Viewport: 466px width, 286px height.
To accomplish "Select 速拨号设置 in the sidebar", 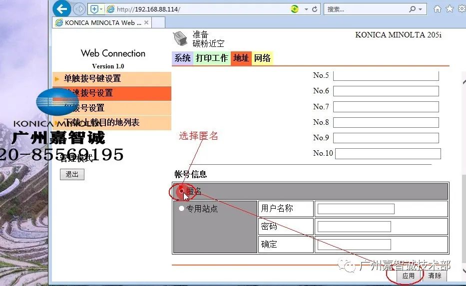I will point(112,93).
